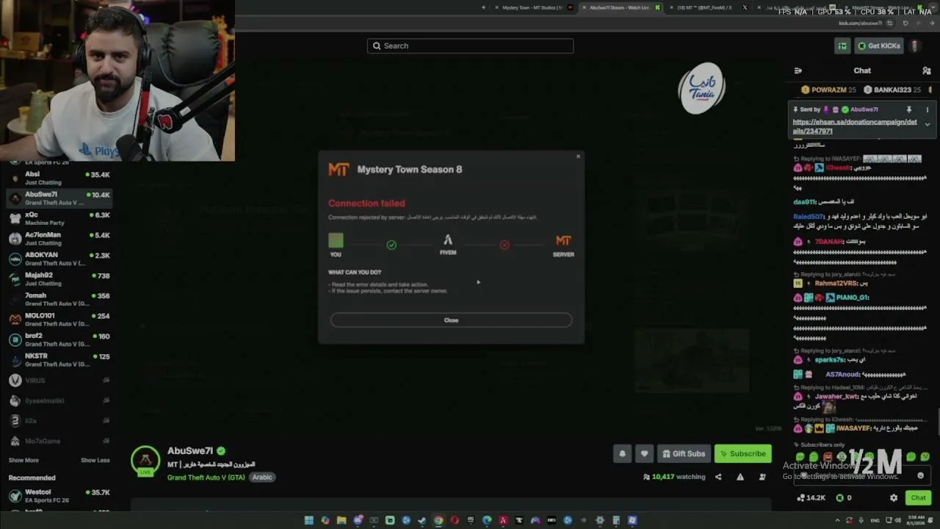The image size is (940, 529).
Task: Click the Arabic language tag
Action: 262,477
